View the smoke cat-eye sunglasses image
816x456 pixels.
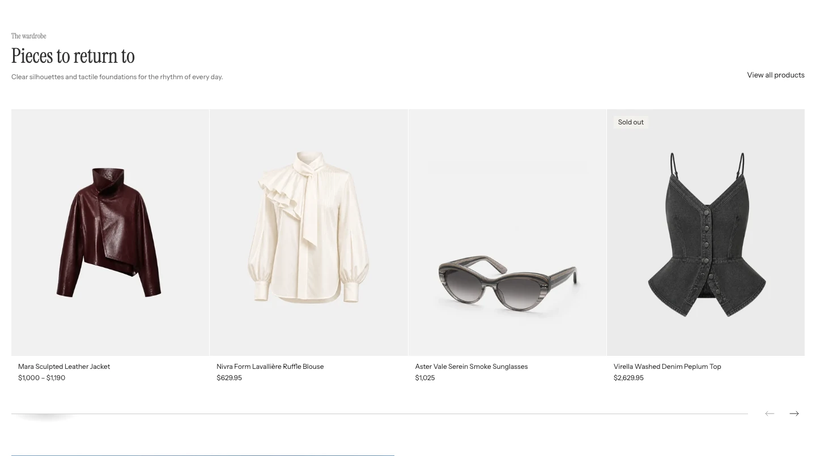(507, 233)
